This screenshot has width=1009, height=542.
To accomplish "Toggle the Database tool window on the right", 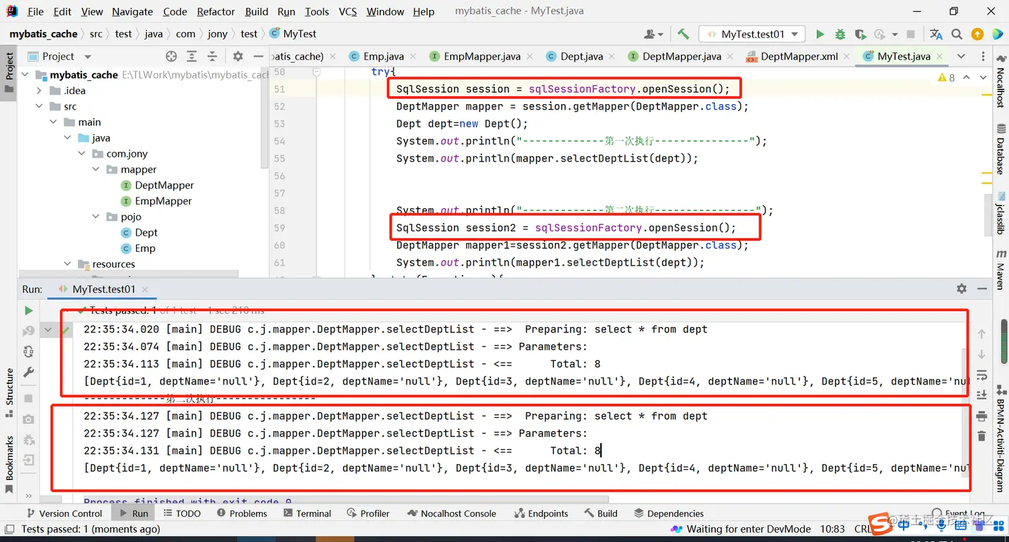I will coord(1000,148).
